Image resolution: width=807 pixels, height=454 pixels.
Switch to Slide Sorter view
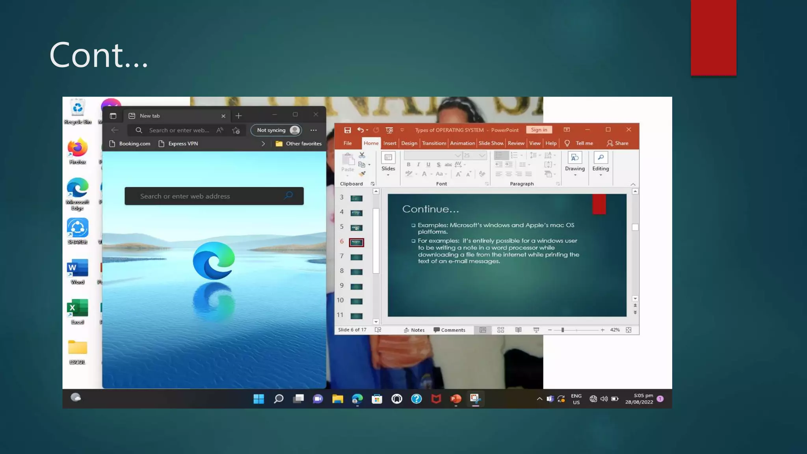tap(500, 330)
